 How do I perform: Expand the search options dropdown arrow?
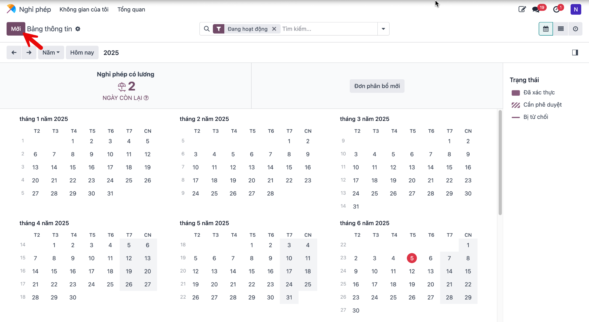click(x=383, y=29)
